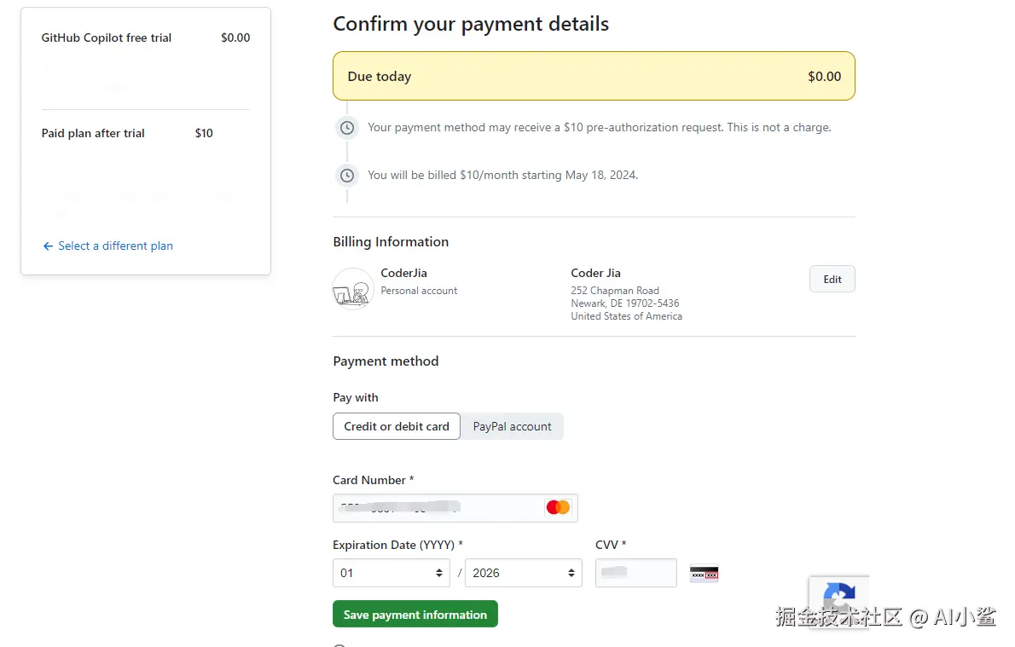Click the GitHub Copilot free trial line

pos(107,38)
